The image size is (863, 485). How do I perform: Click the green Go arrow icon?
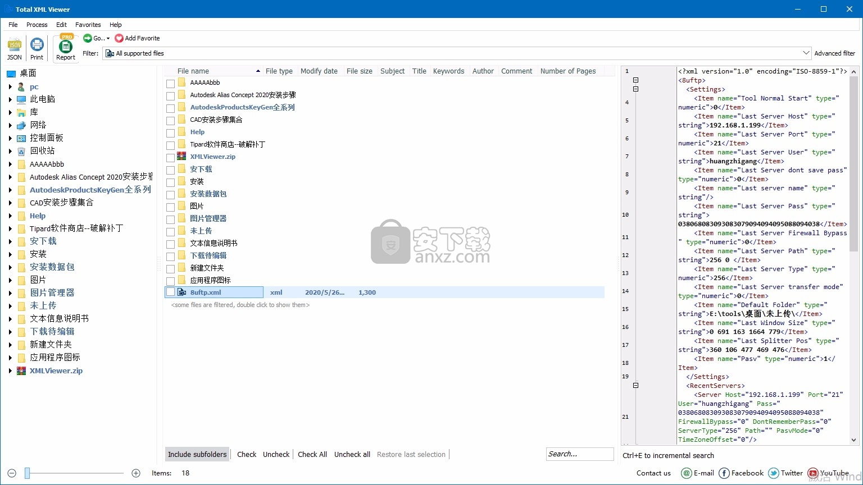coord(88,38)
